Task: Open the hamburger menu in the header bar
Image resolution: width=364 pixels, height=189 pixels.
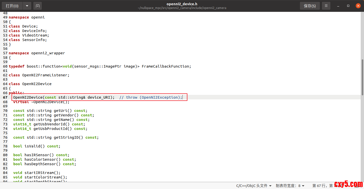Action: (326, 6)
